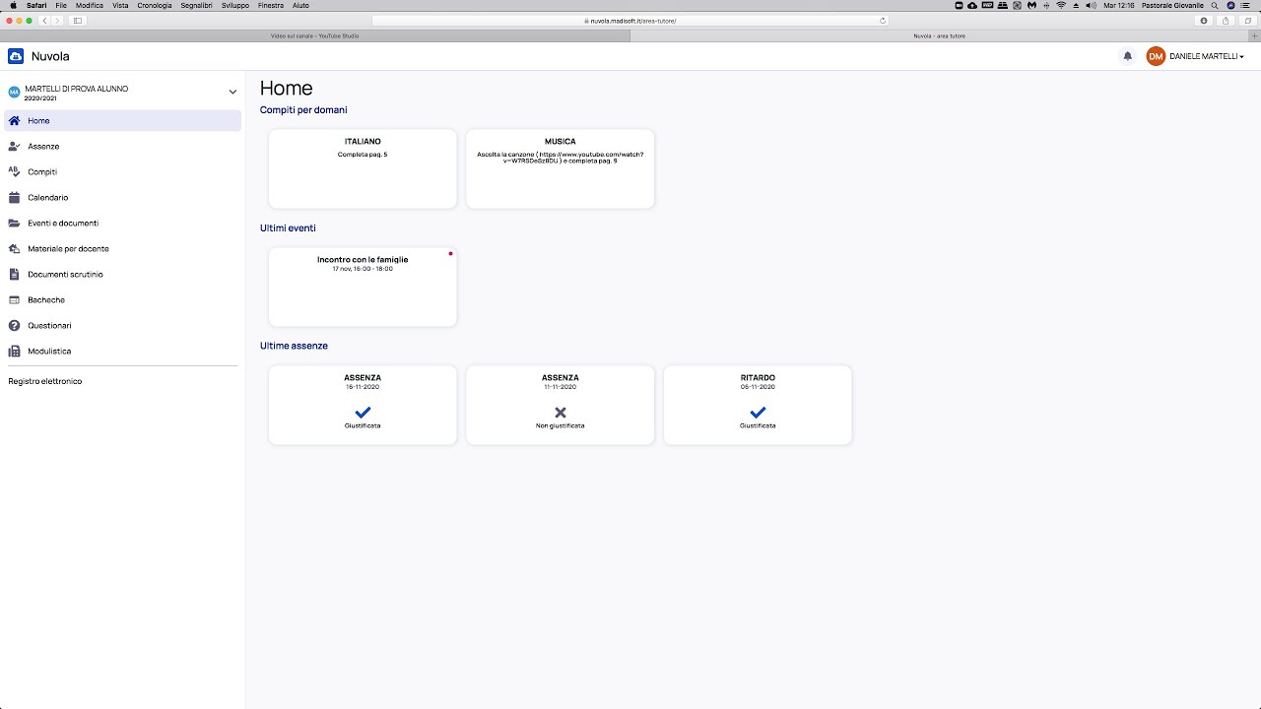Click the Calendario calendar icon
Screen dimensions: 1261x709
(x=14, y=197)
